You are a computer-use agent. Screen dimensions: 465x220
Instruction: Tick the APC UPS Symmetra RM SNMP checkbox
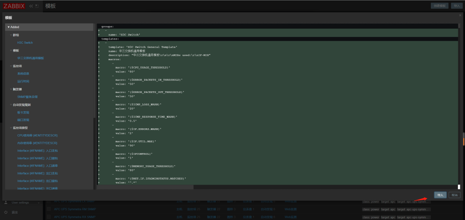tap(48, 209)
